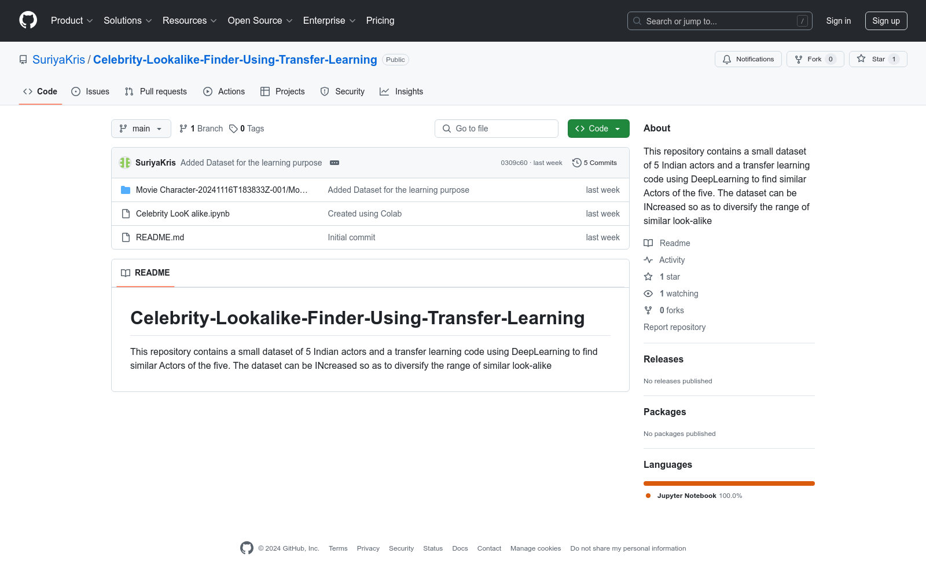
Task: Click the history clock icon near Commits
Action: 576,163
